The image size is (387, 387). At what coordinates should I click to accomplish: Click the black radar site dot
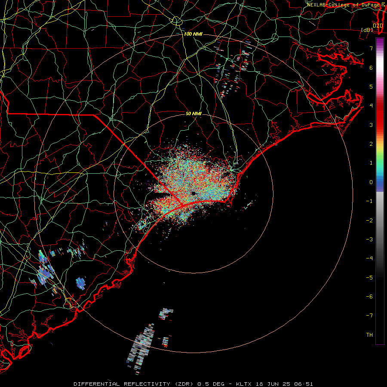coord(193,193)
